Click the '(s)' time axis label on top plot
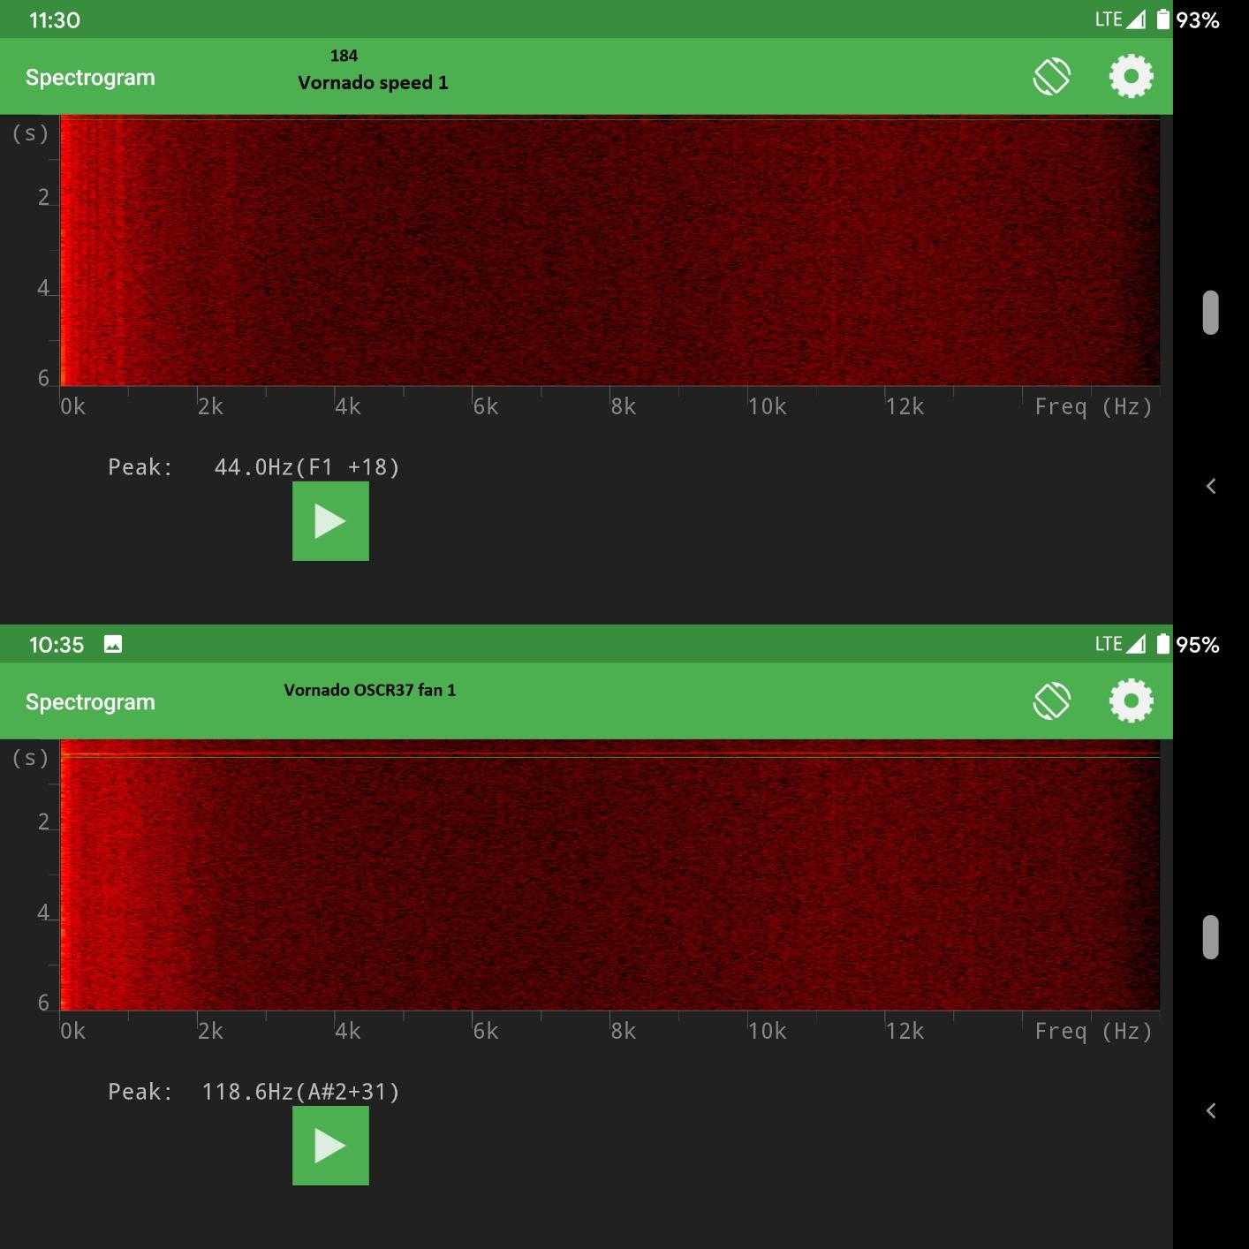The image size is (1249, 1249). pos(30,133)
